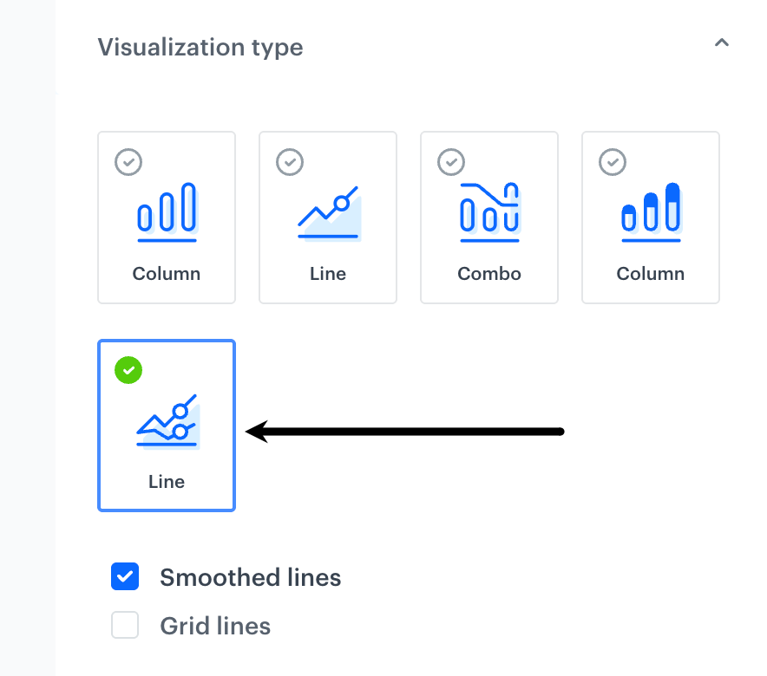Disable the Smoothed lines checkbox

tap(125, 576)
